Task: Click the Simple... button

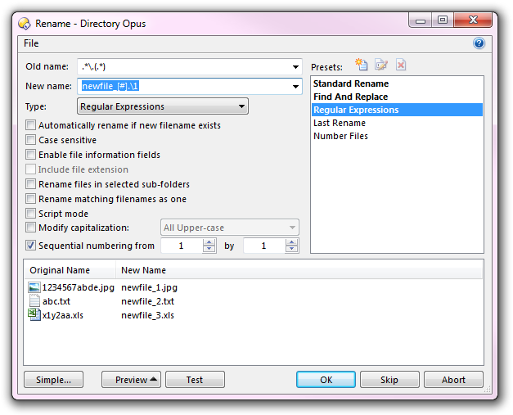Action: point(54,380)
